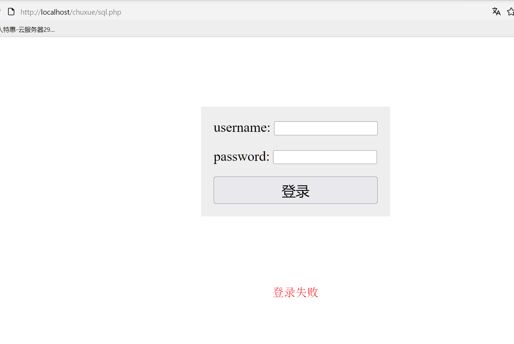Click localhost portion of the URL
Screen dimensions: 514x344
[x=55, y=12]
